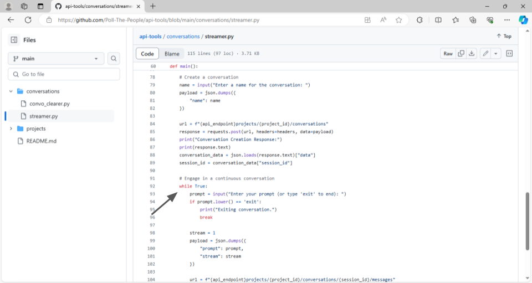Open the Copilot sidebar icon
532x283 pixels.
click(x=523, y=20)
